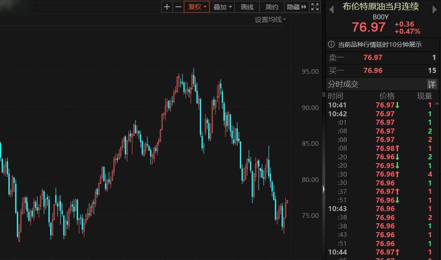Click the delayed quote info icon
This screenshot has width=441, height=260.
331,44
